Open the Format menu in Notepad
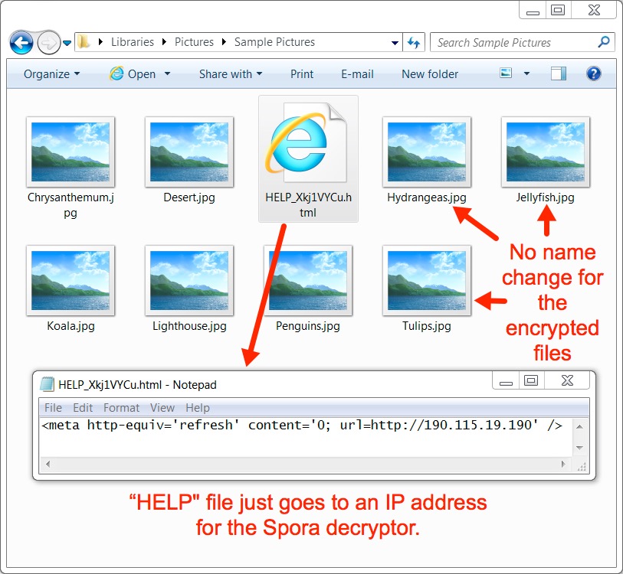This screenshot has width=623, height=574. (121, 408)
